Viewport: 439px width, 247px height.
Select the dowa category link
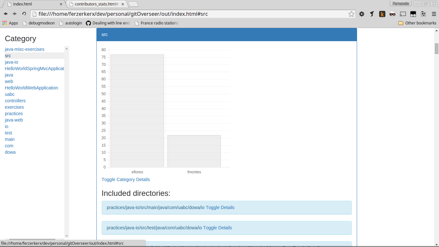10,152
